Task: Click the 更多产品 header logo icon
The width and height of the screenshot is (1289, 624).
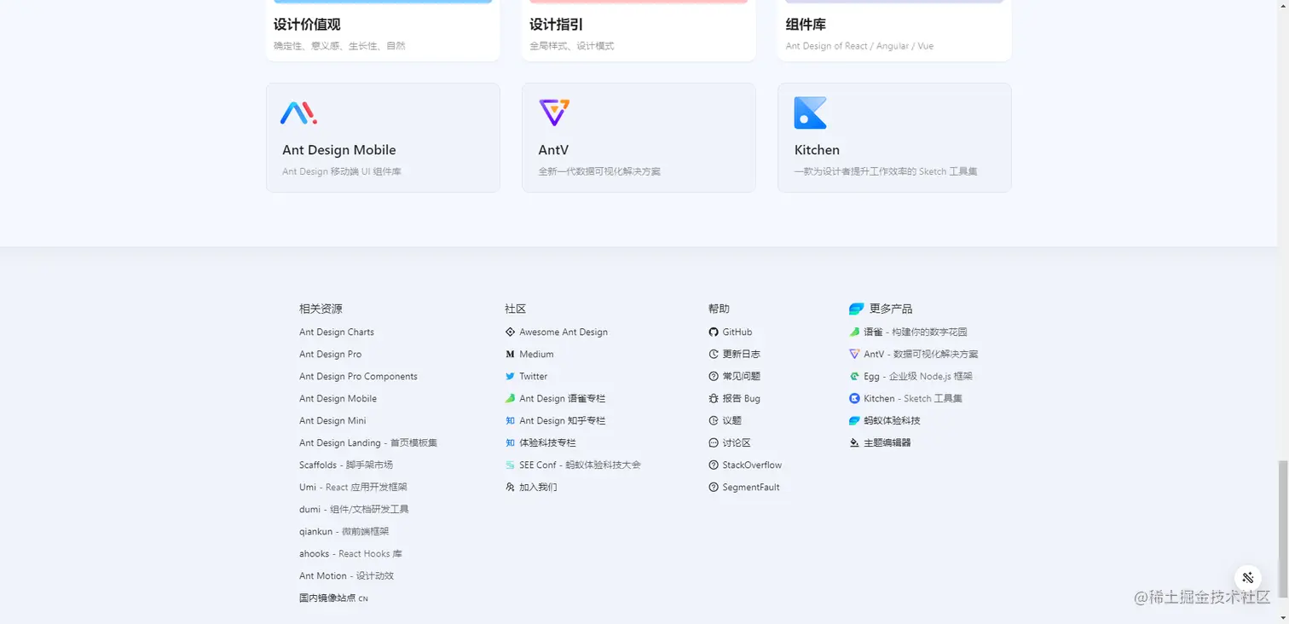Action: [x=857, y=309]
